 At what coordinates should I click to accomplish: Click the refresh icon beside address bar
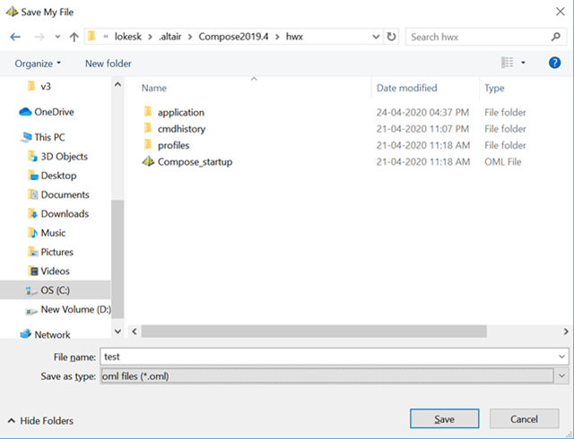pos(392,37)
